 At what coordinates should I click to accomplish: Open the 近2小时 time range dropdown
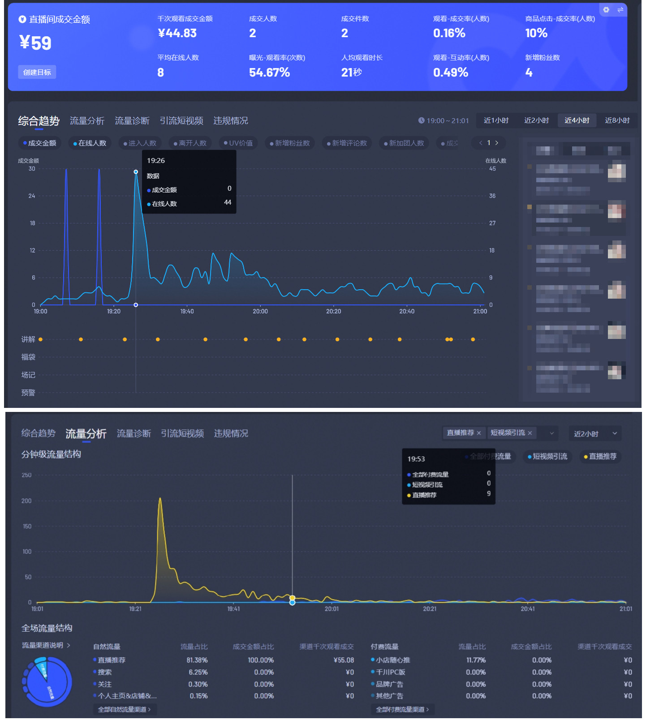pos(595,433)
